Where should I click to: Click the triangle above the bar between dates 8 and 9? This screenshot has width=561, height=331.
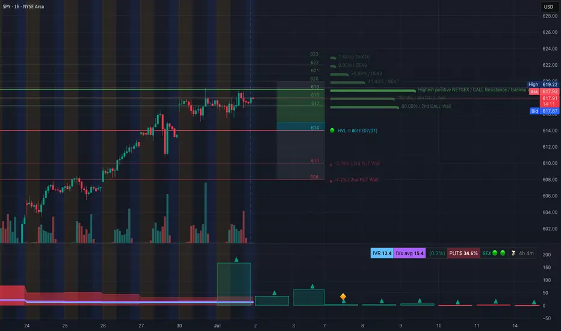coord(382,301)
